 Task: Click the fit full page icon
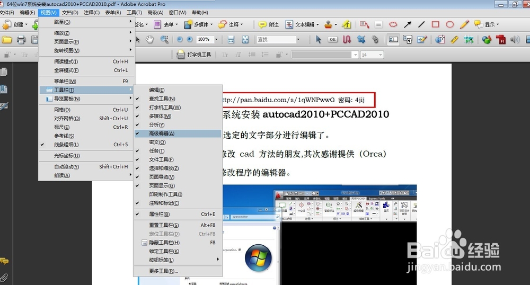(x=245, y=40)
